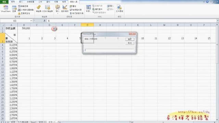Select column K header
The image size is (219, 123).
[138, 25]
